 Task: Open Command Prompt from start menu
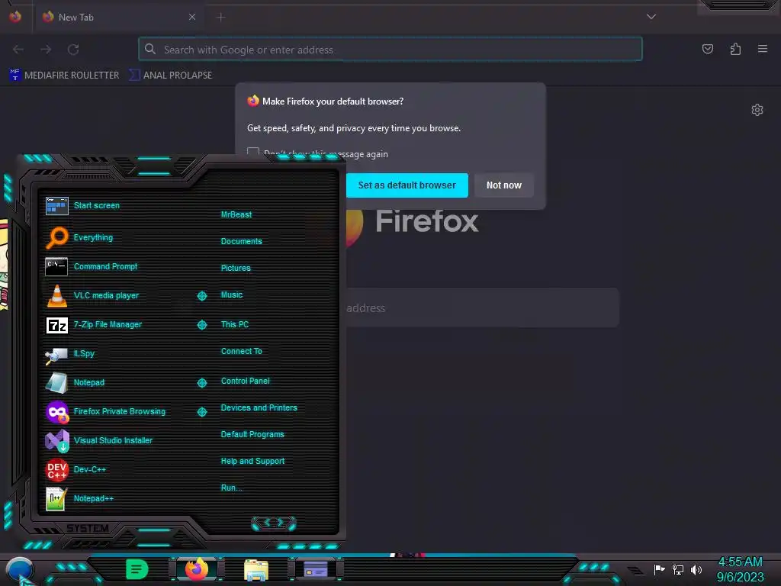point(92,266)
